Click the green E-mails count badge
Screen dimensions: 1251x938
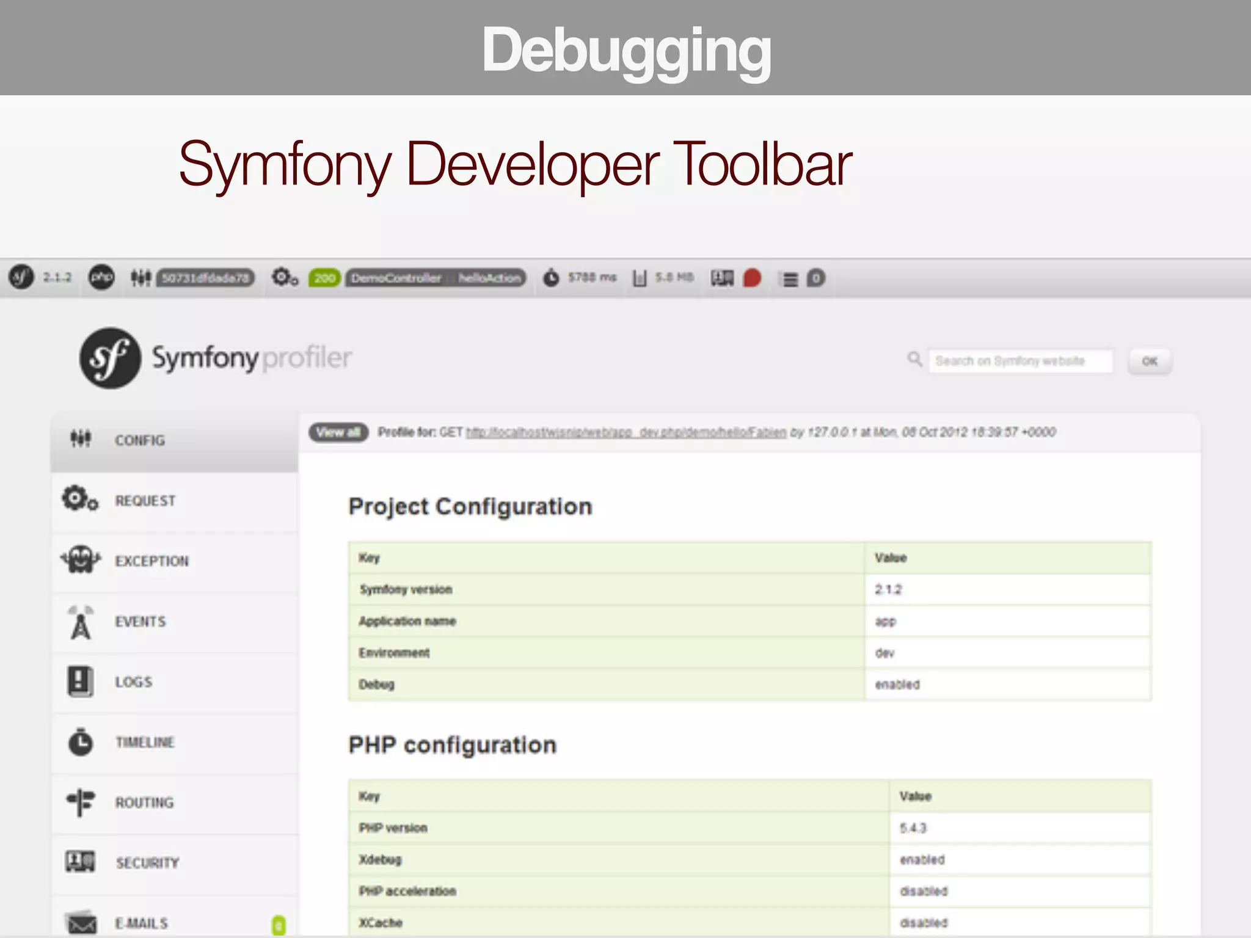[279, 925]
